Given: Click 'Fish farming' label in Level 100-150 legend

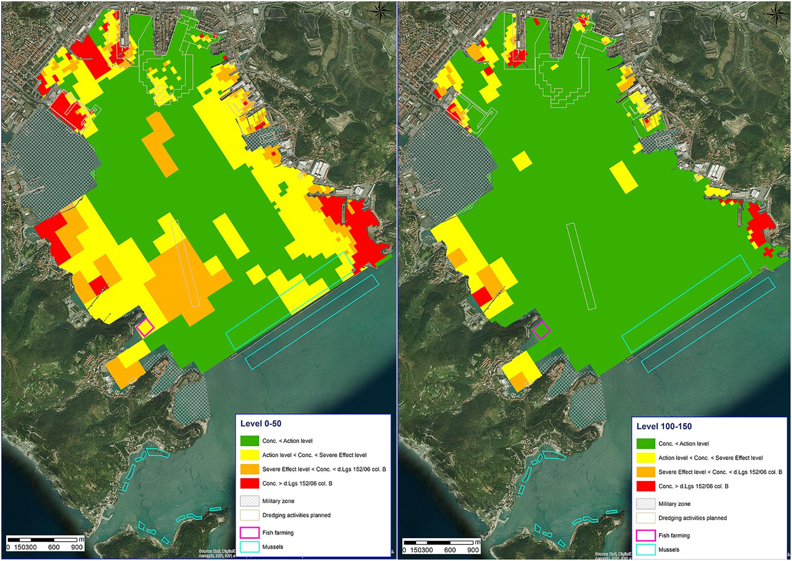Looking at the screenshot, I should [x=674, y=536].
